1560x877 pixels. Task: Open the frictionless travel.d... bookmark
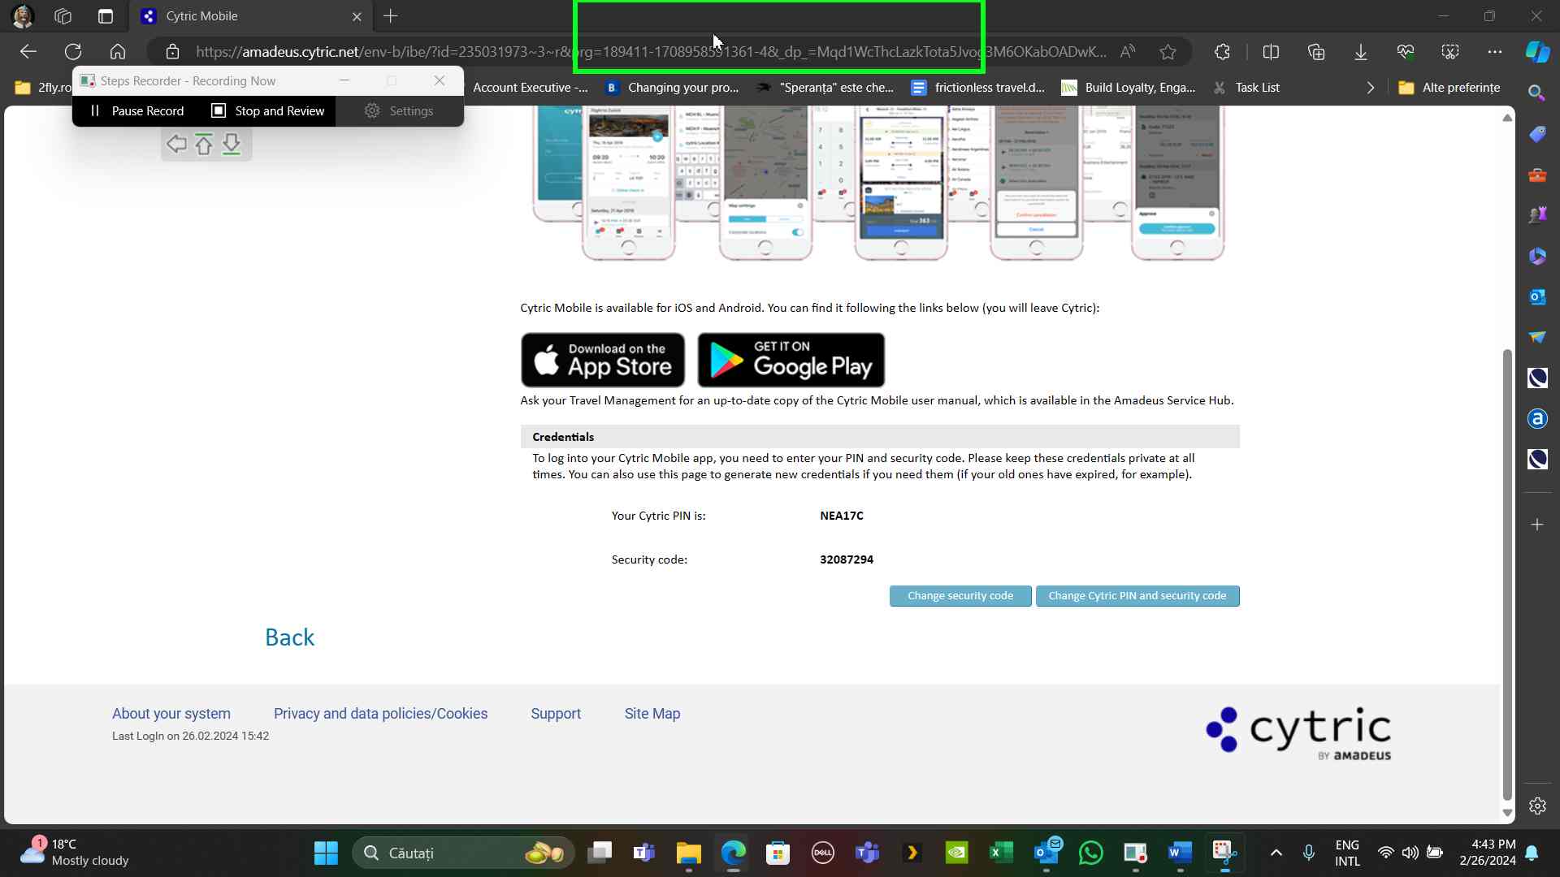978,88
